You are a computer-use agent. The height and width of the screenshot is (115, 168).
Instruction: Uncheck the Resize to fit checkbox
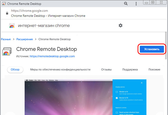click(x=117, y=98)
